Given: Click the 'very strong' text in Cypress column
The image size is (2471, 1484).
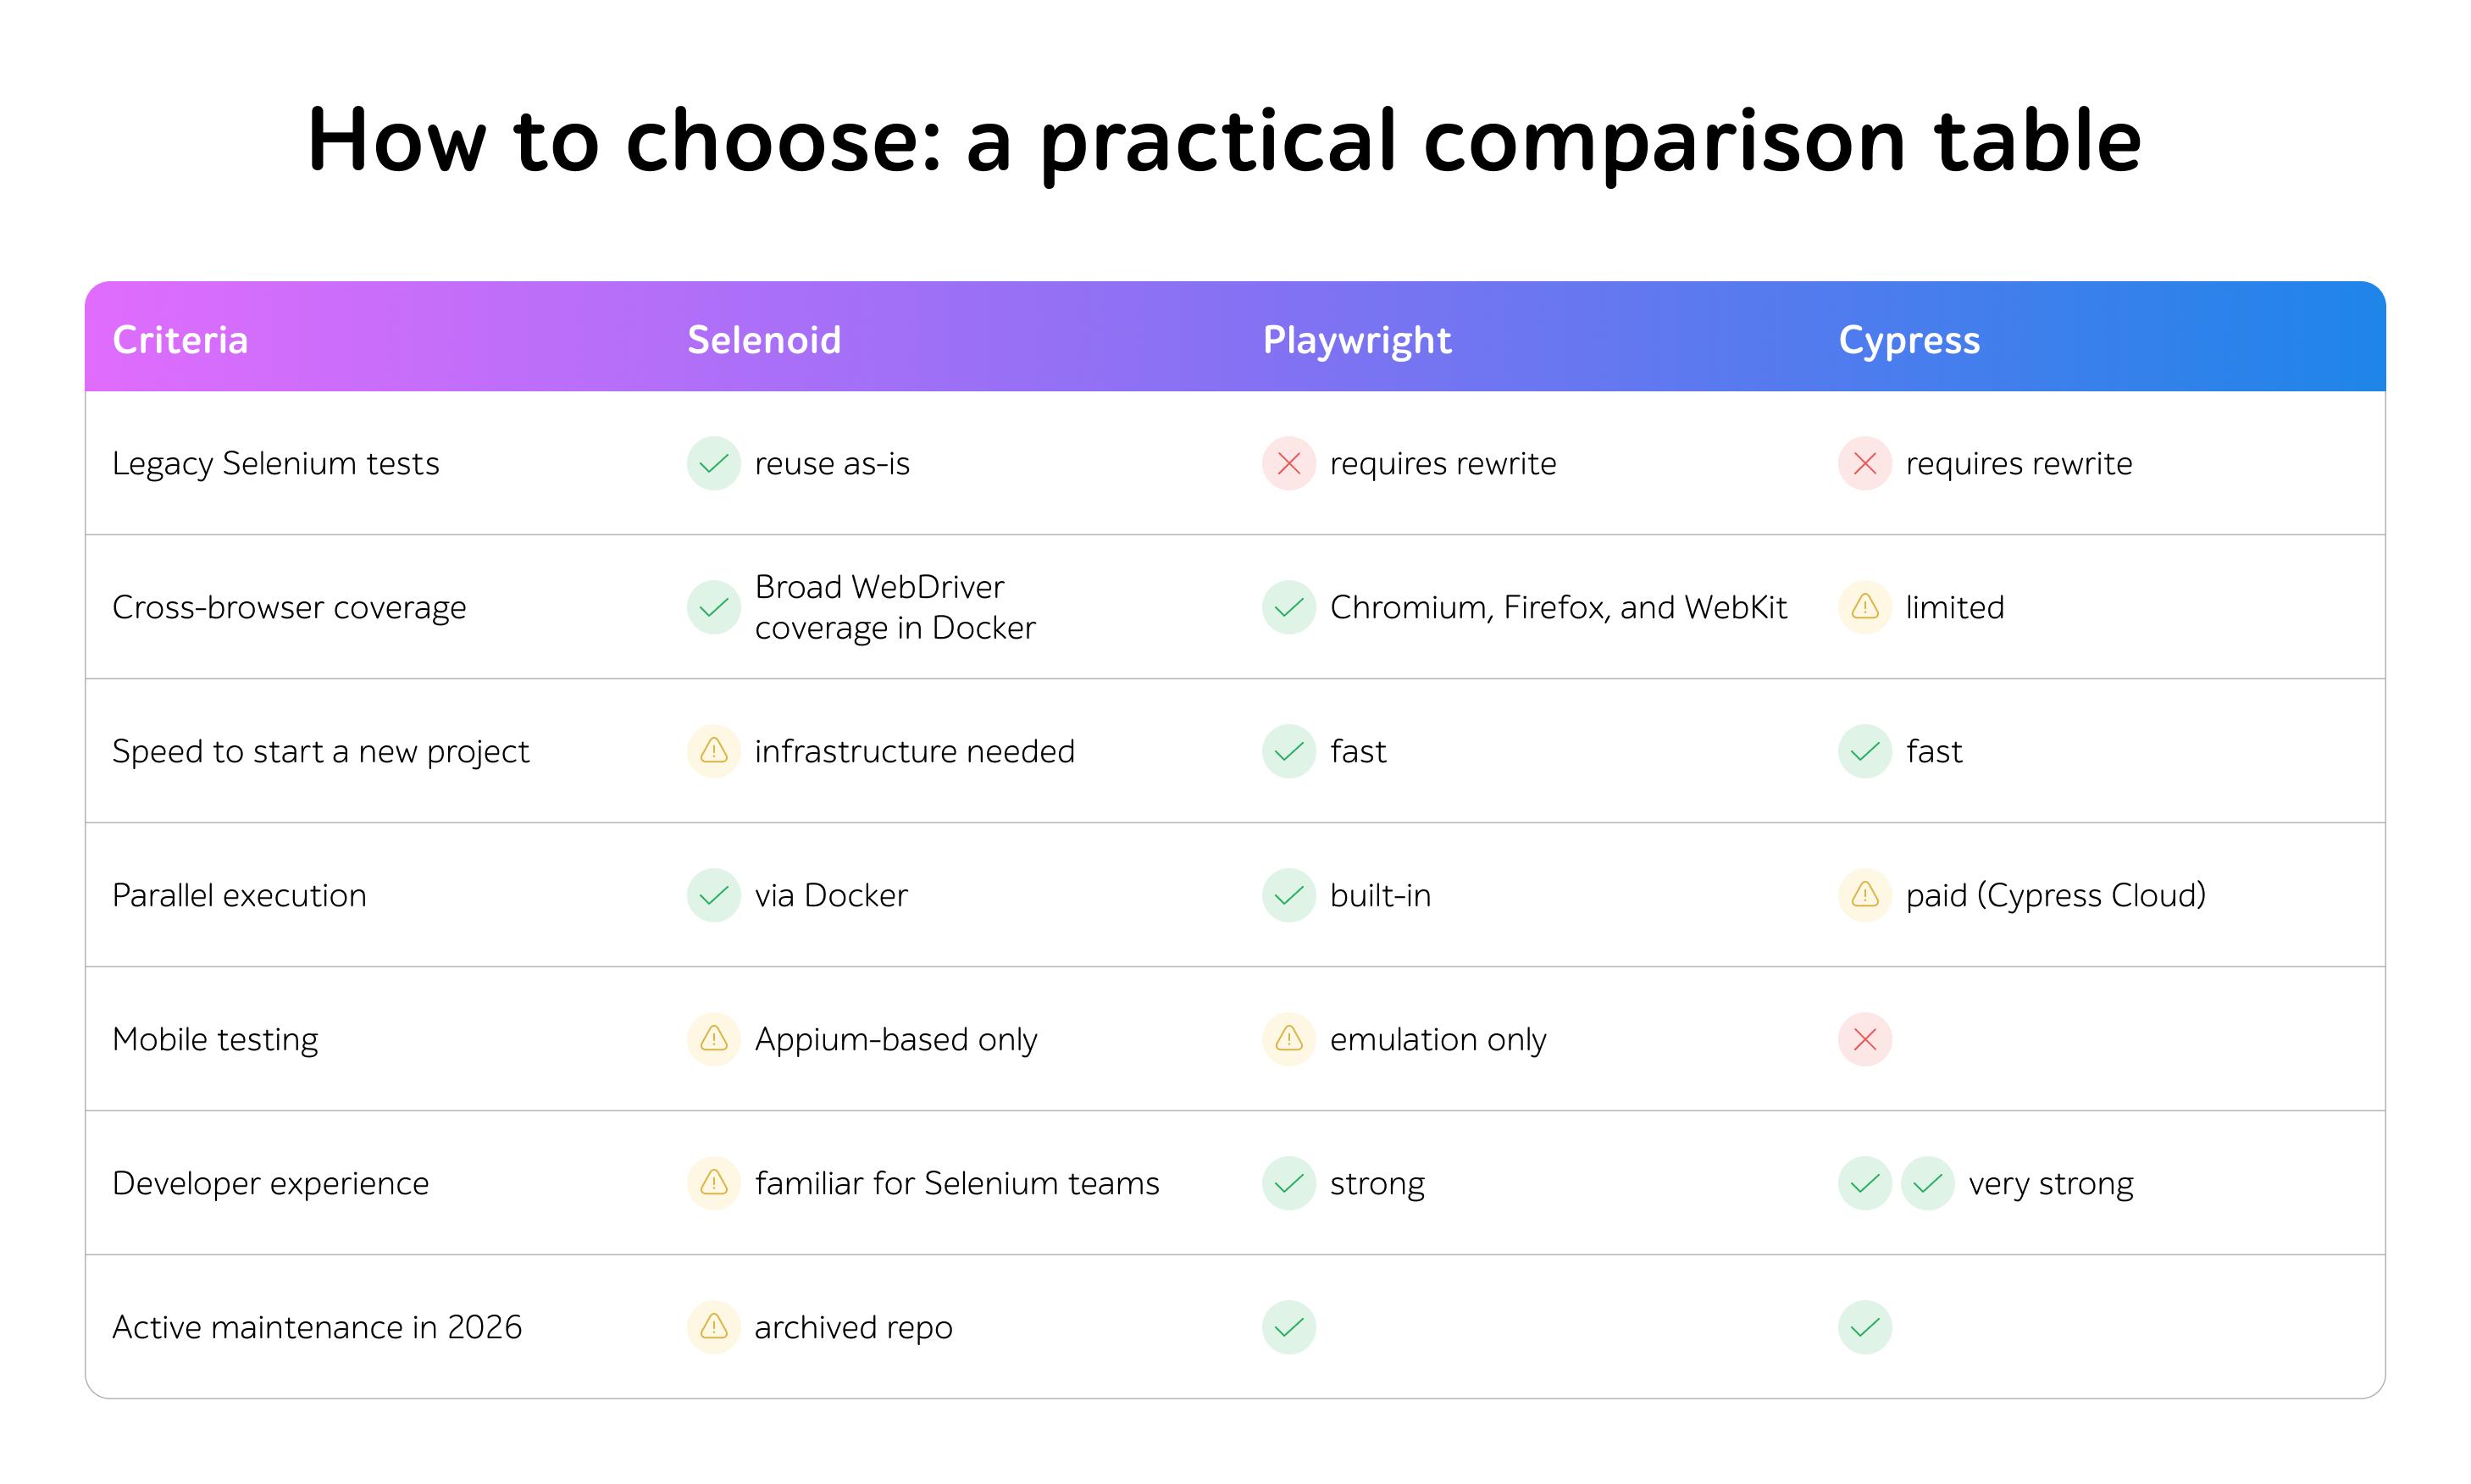Looking at the screenshot, I should pyautogui.click(x=2050, y=1183).
